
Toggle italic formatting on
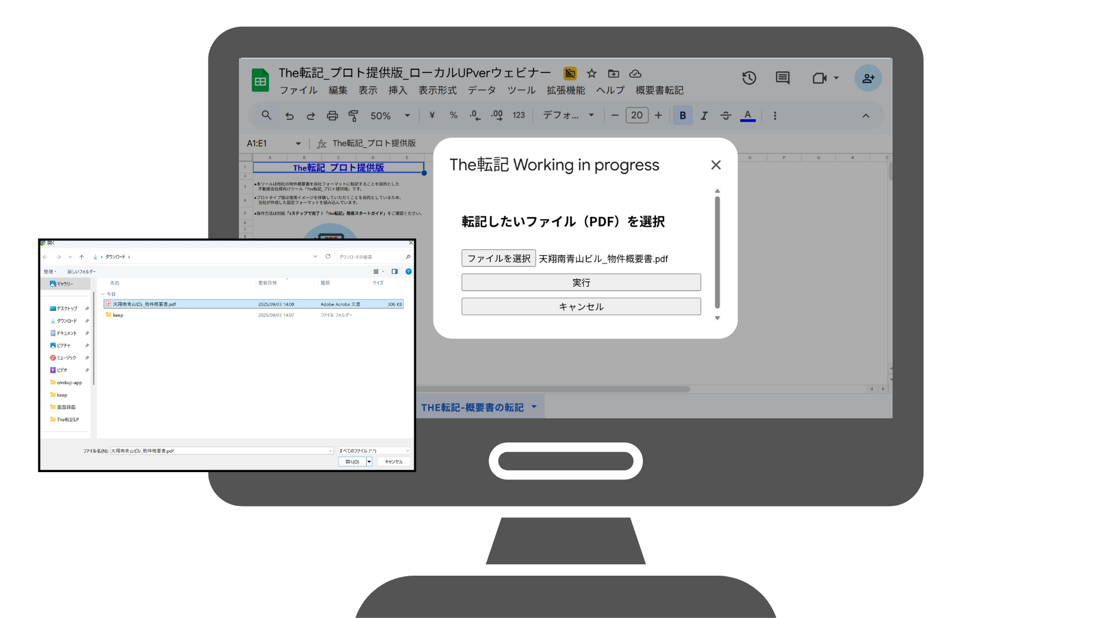click(x=704, y=115)
